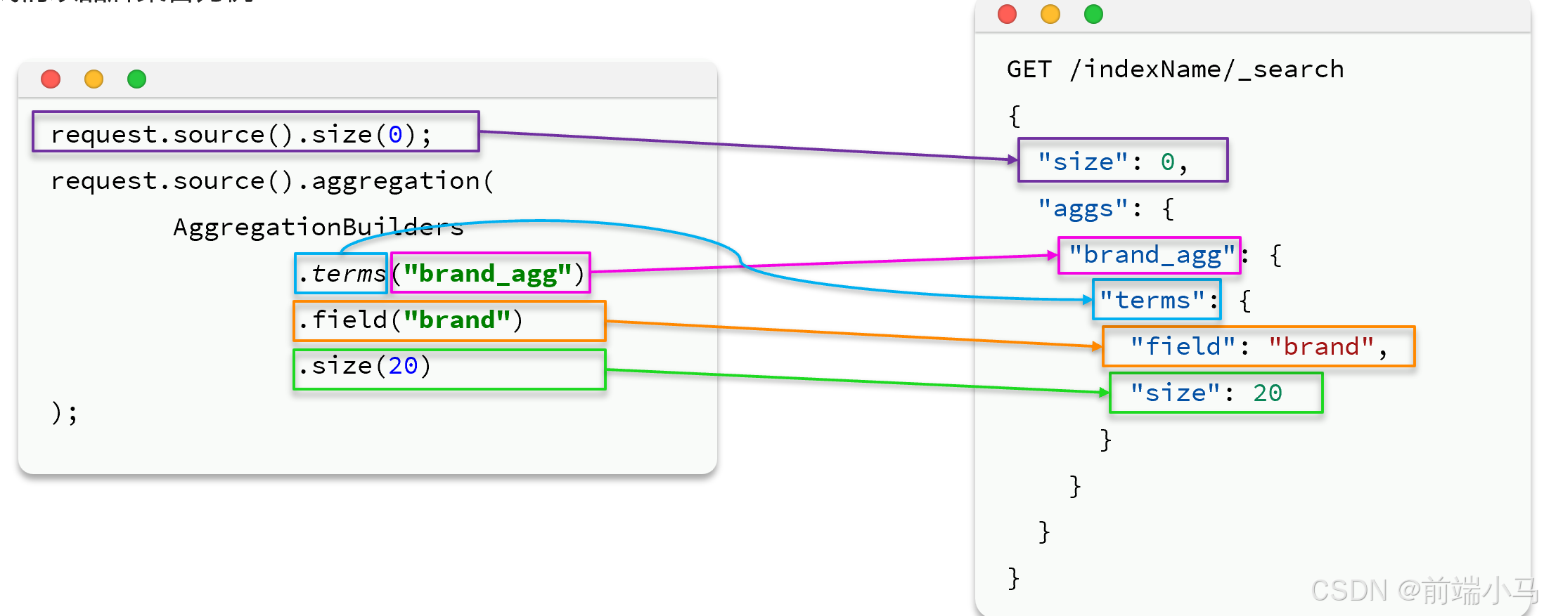This screenshot has height=616, width=1544.
Task: Click the request.source().aggregation( line
Action: (x=273, y=181)
